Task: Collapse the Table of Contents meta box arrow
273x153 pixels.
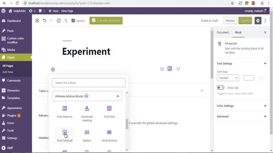Action: [202, 91]
